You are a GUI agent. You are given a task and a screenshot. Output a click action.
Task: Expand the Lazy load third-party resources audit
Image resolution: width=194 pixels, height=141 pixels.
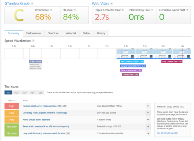point(148,133)
